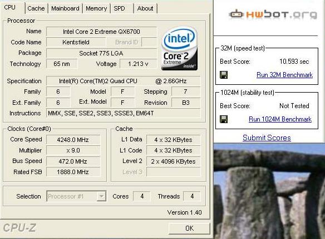Click the Specification field text
The width and height of the screenshot is (325, 239).
(x=123, y=81)
